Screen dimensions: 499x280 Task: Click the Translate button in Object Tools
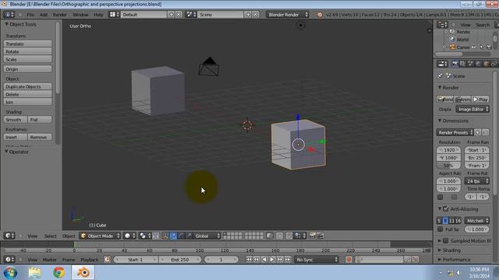tap(28, 44)
